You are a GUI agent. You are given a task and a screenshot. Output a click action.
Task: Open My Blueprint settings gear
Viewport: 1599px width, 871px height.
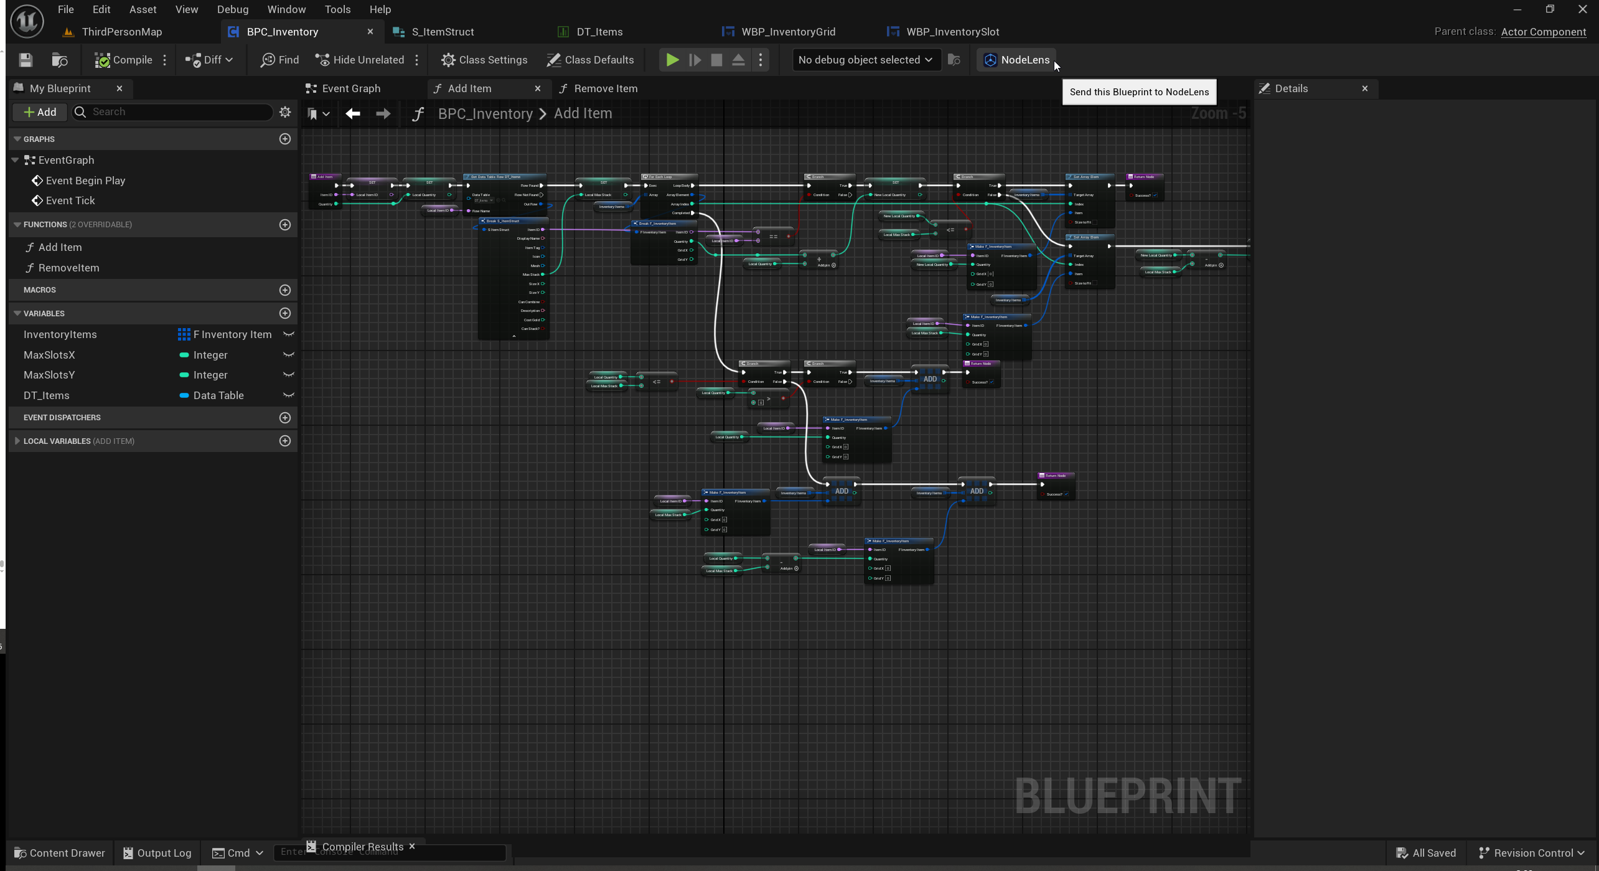coord(285,112)
